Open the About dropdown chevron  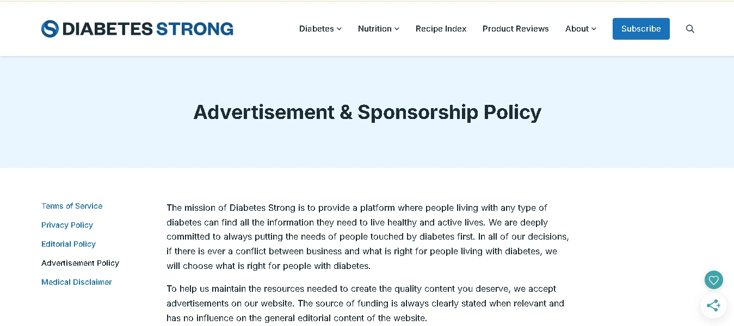593,29
